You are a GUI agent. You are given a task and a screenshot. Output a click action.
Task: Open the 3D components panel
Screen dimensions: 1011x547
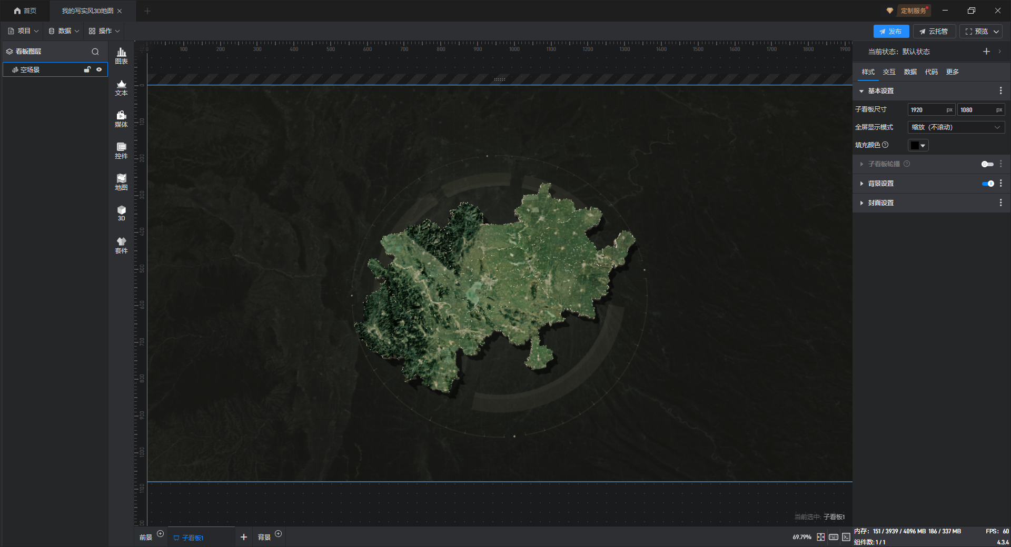point(121,213)
